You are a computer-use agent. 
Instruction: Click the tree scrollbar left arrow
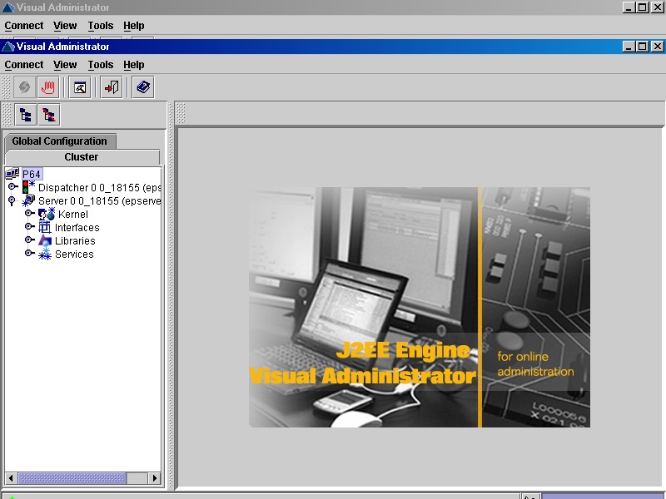click(11, 478)
